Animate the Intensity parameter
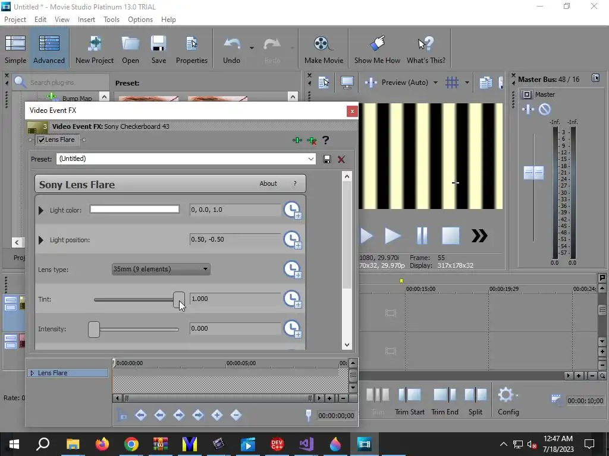This screenshot has height=456, width=609. 293,329
